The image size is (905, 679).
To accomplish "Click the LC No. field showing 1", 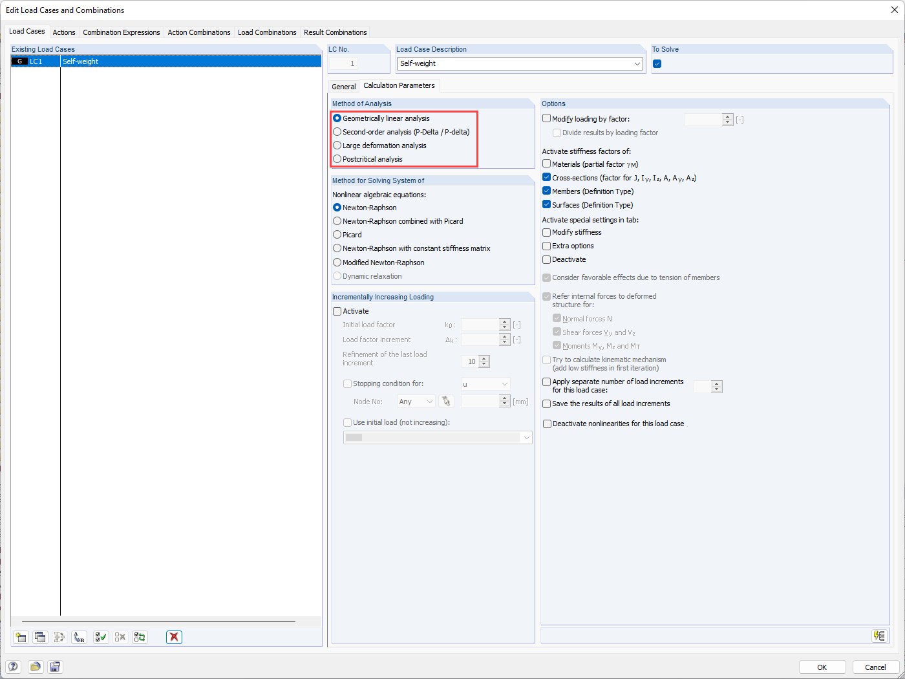I will 343,63.
